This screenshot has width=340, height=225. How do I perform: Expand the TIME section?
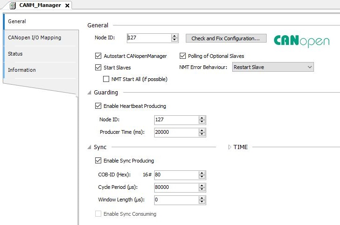[229, 147]
